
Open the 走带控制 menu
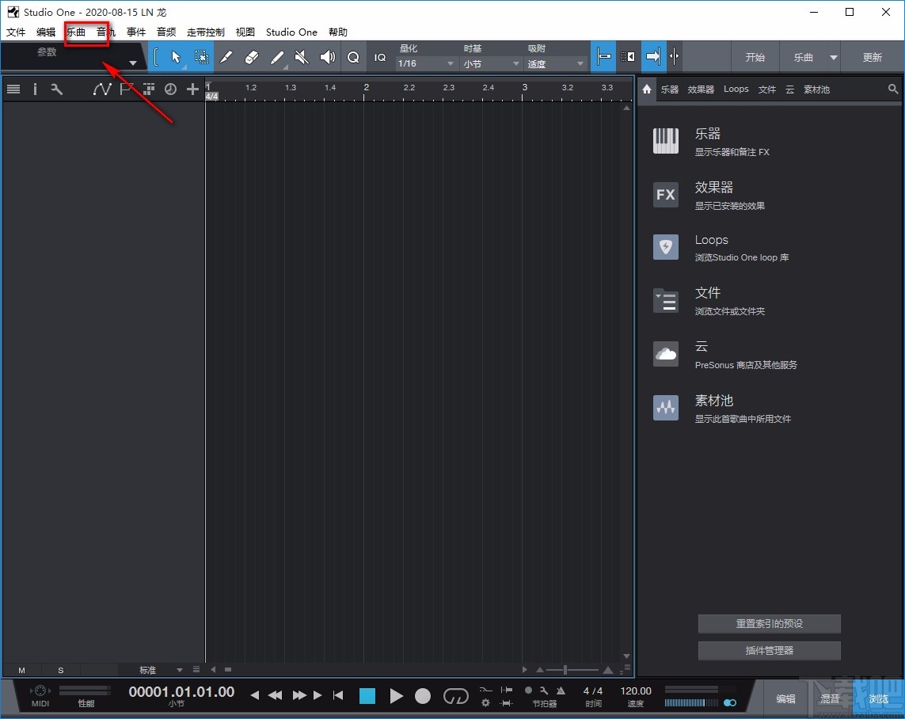(x=206, y=32)
